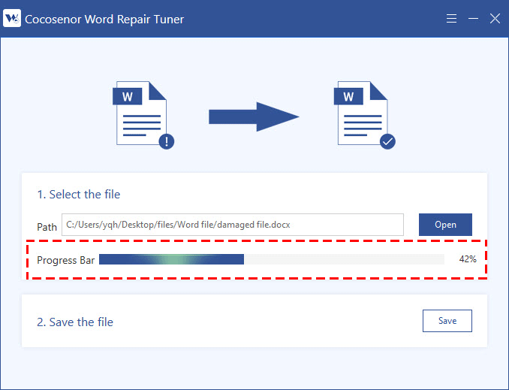Click the large conversion arrow graphic

point(254,116)
